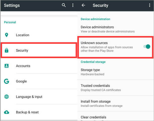Tap the Backup & reset label
154x121 pixels.
point(27,112)
